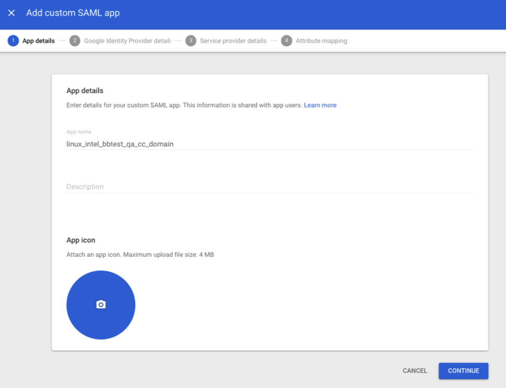
Task: Cancel the SAML app setup
Action: pos(415,371)
